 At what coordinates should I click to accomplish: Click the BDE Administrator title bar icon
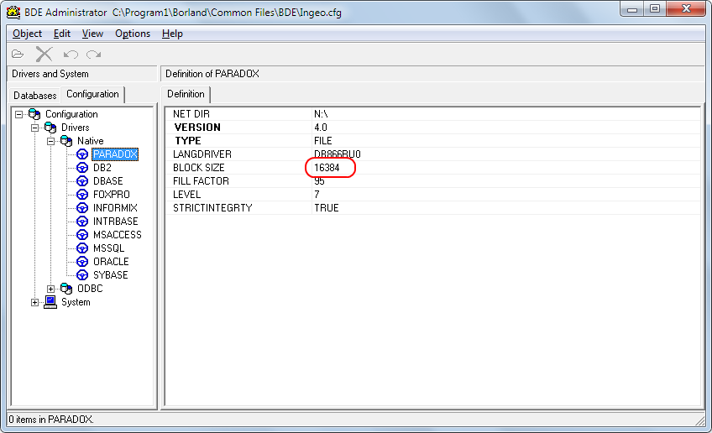point(13,13)
